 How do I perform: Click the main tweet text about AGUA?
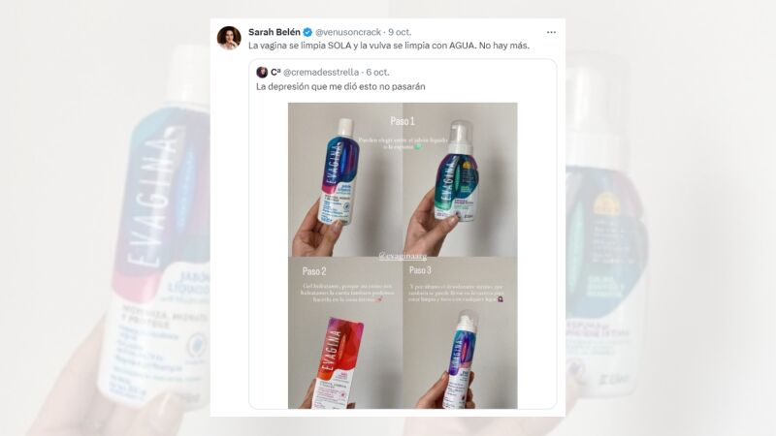click(389, 46)
